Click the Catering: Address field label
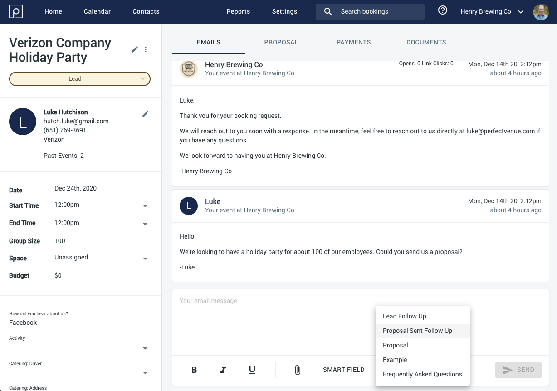Viewport: 557px width, 391px height. point(28,388)
